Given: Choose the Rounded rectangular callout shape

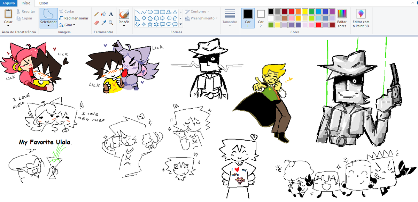Looking at the screenshot, I should [163, 24].
